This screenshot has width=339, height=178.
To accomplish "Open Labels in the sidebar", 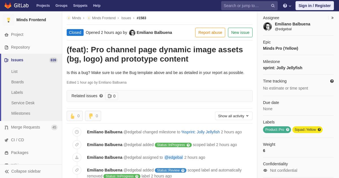I will click(17, 92).
